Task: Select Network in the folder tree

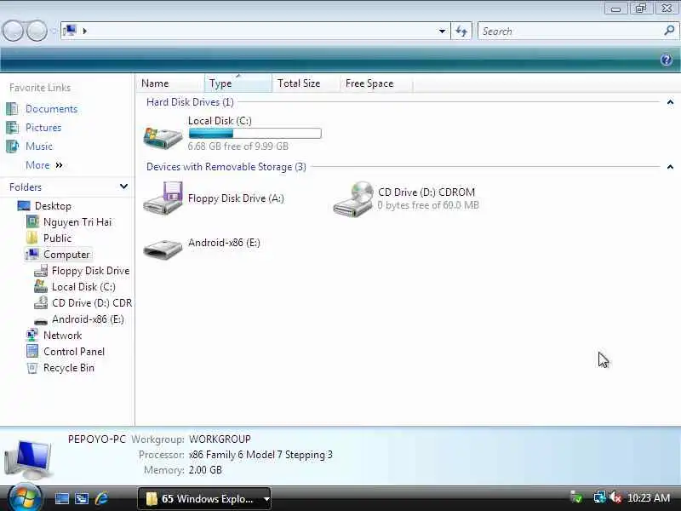Action: 62,336
